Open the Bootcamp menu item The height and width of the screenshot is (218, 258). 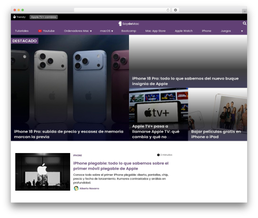click(128, 31)
